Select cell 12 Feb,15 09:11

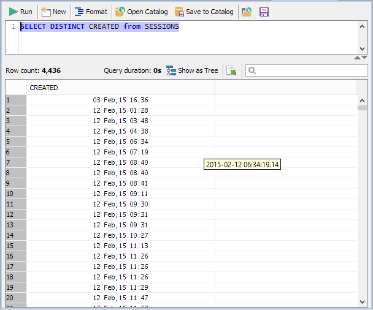pos(120,194)
